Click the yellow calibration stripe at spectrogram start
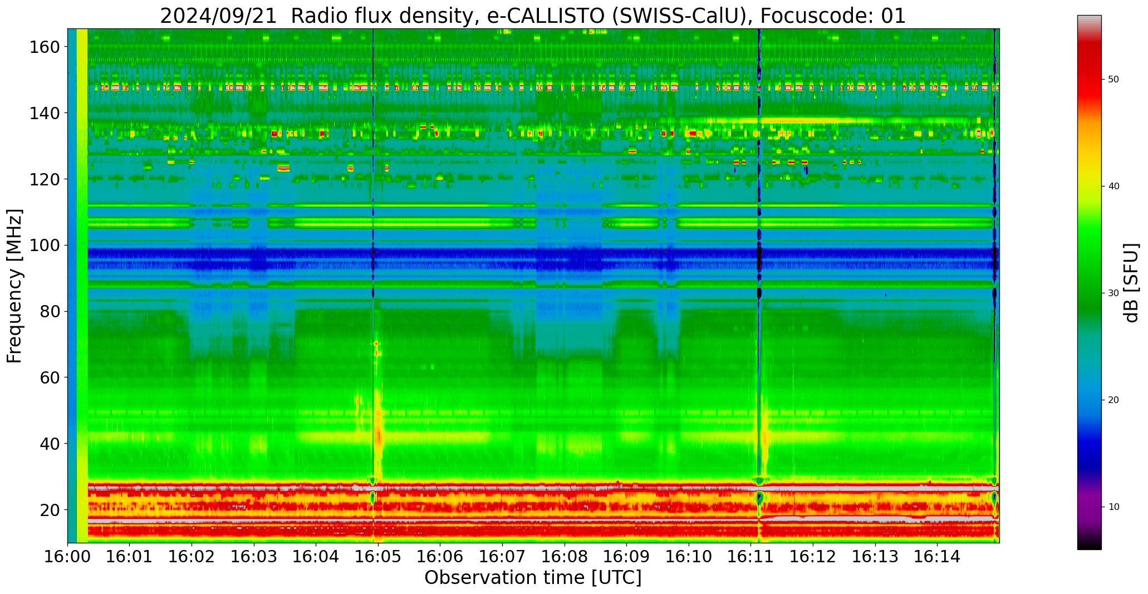This screenshot has height=594, width=1148. (82, 286)
